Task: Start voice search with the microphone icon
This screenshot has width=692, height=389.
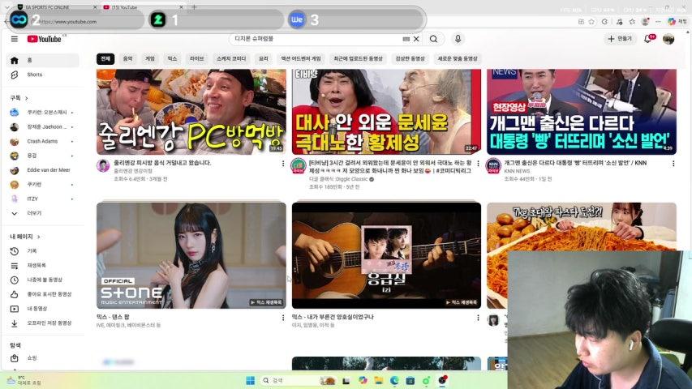Action: (458, 39)
